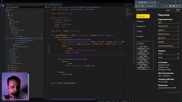Go back in the browser window
This screenshot has width=182, height=102.
136,6
